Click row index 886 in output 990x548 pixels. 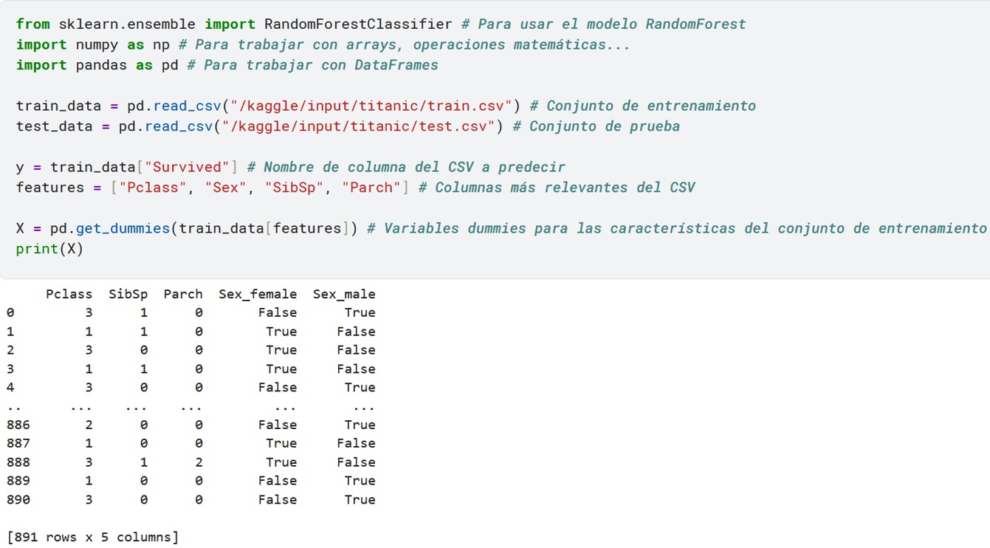(x=18, y=425)
